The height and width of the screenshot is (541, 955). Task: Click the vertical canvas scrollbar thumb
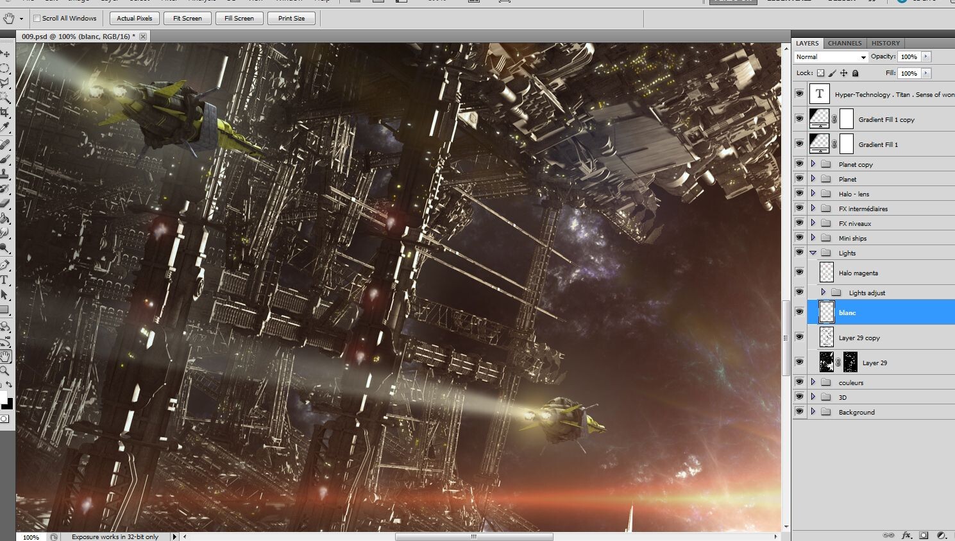pos(786,338)
